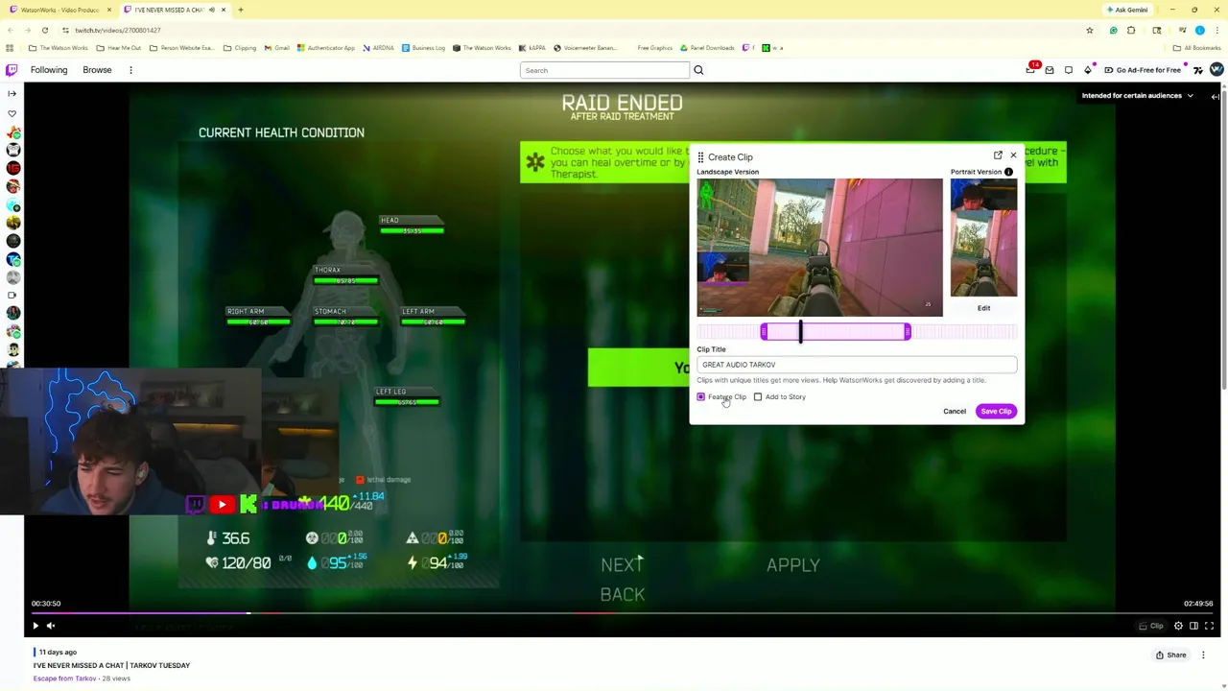
Task: Enter fullscreen mode
Action: click(1209, 626)
